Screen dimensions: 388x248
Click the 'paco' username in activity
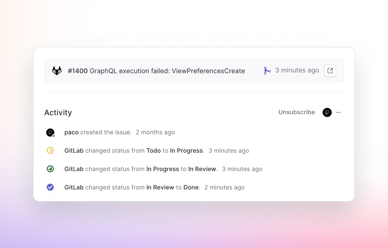(x=71, y=132)
